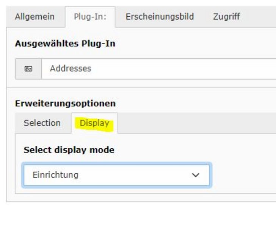Select the Zugriff tab
Screen dimensions: 276x227
[226, 17]
